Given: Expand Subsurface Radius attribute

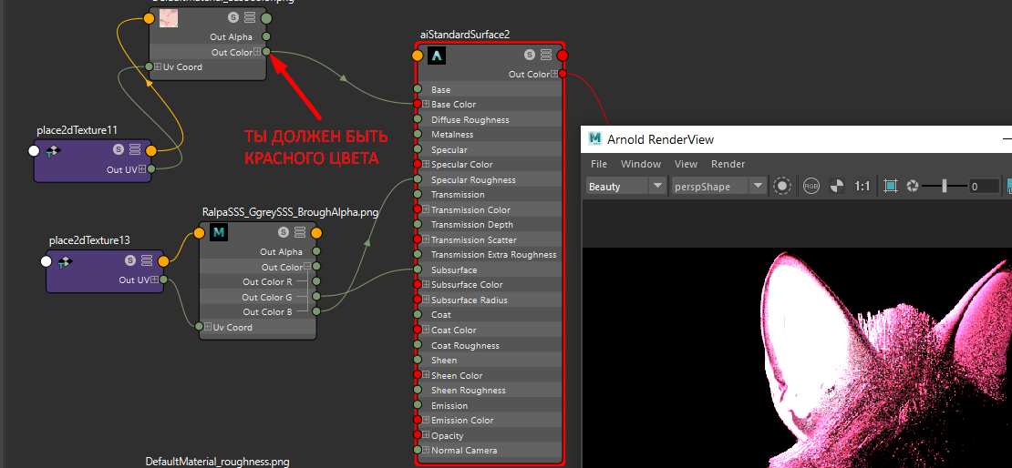Looking at the screenshot, I should click(426, 300).
